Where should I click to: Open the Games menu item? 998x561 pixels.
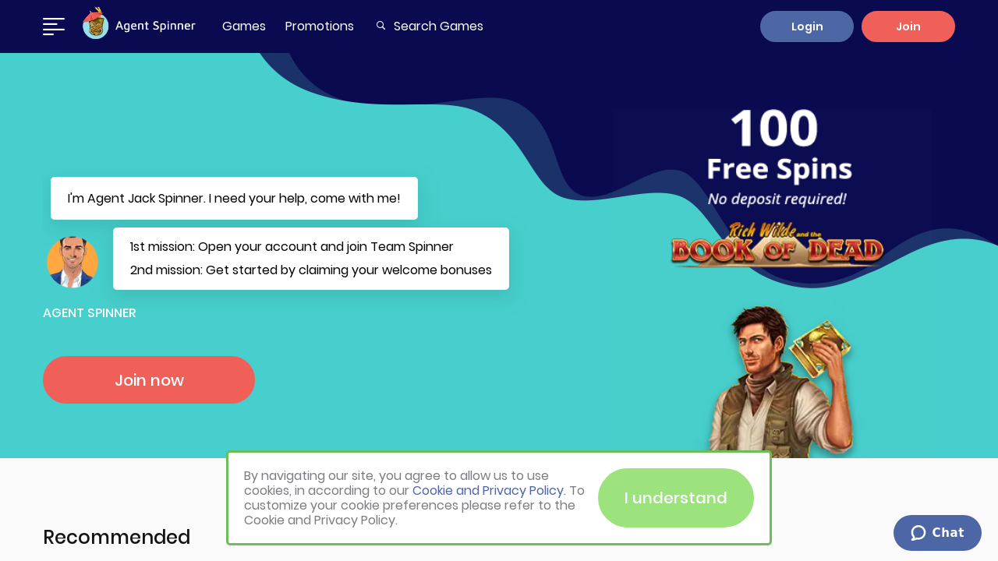[x=244, y=26]
